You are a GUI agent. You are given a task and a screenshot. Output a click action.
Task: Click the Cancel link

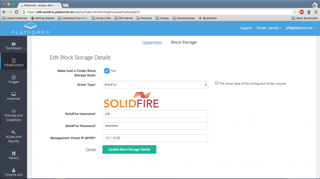(91, 150)
